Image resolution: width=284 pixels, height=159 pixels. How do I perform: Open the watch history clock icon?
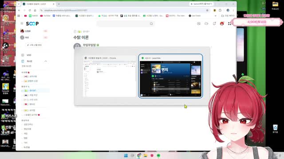pyautogui.click(x=199, y=23)
